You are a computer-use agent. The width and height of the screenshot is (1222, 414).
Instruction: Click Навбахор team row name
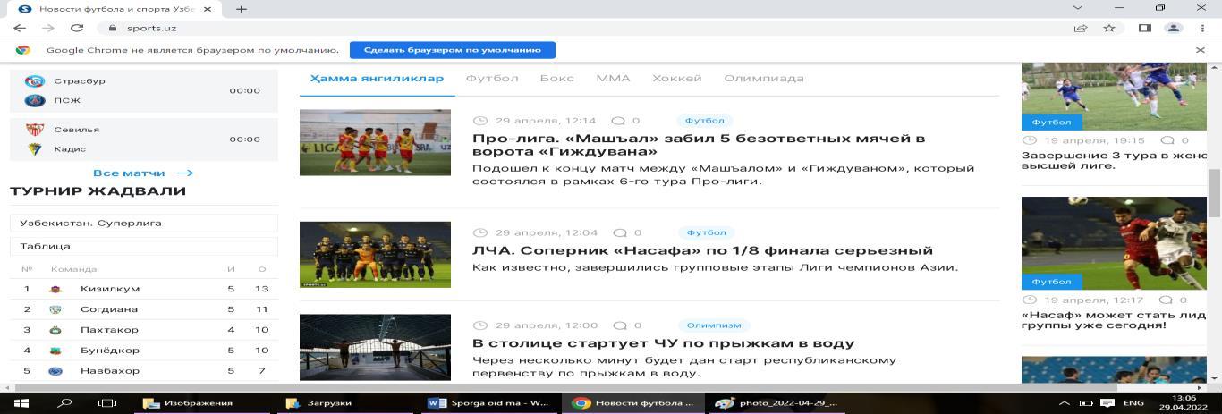pyautogui.click(x=110, y=370)
